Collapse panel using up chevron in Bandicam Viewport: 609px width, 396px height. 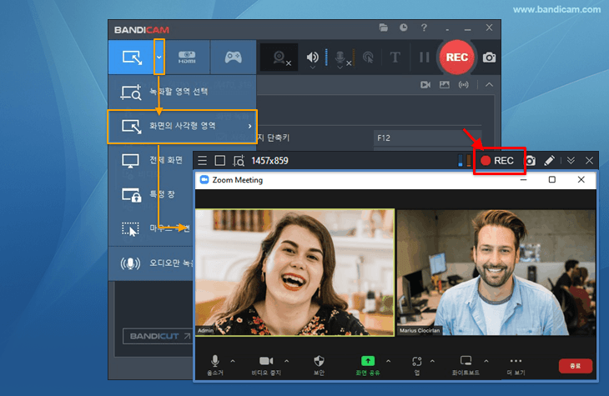coord(489,85)
